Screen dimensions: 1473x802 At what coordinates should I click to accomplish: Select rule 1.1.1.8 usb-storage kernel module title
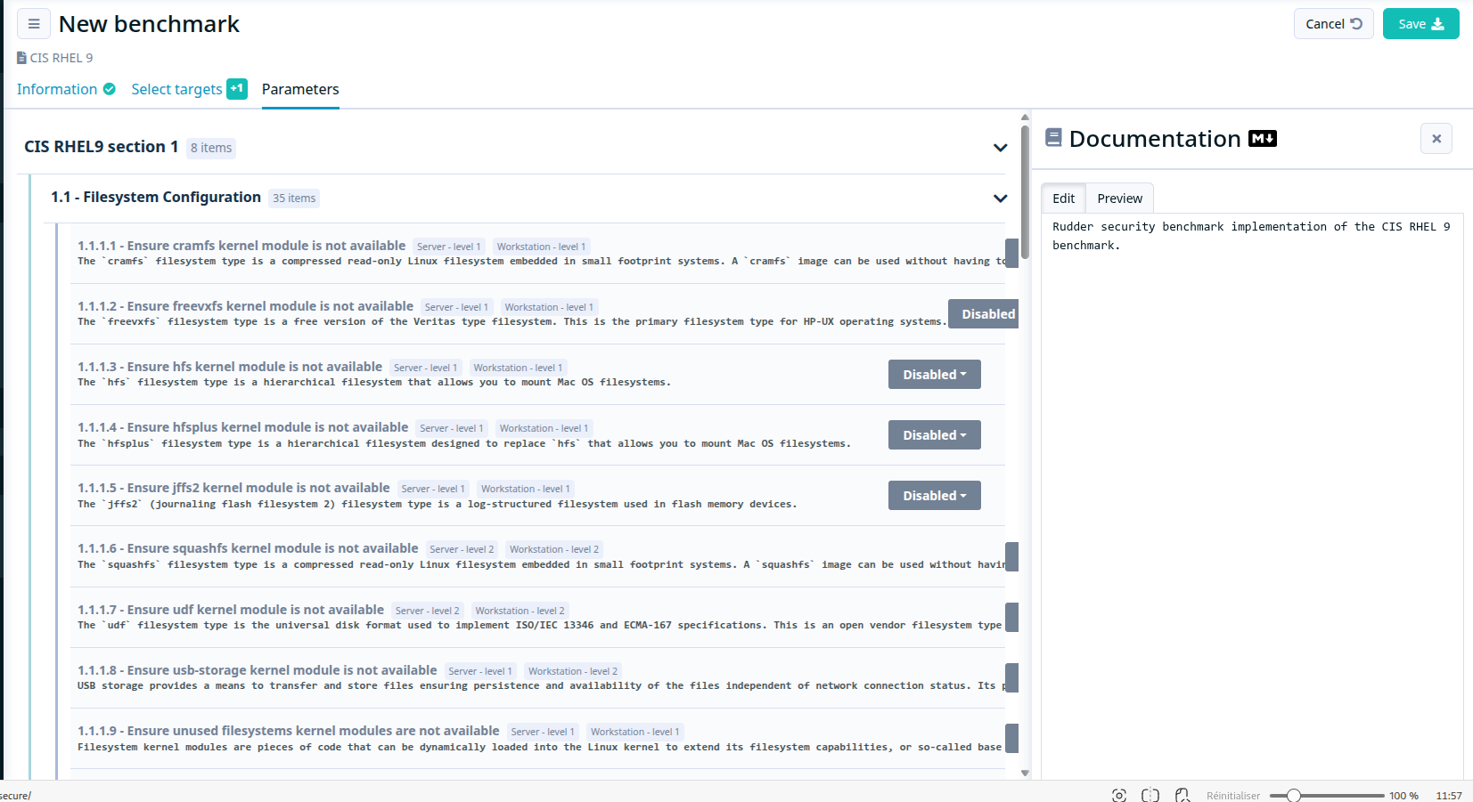(258, 670)
